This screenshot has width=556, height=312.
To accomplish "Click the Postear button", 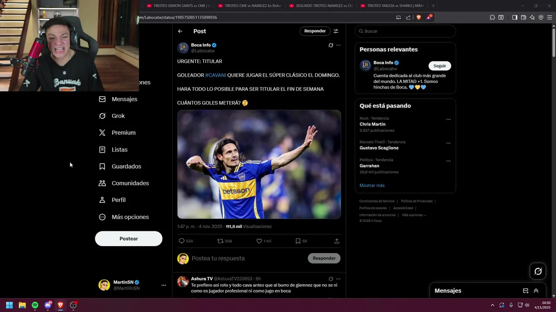I will [x=129, y=239].
